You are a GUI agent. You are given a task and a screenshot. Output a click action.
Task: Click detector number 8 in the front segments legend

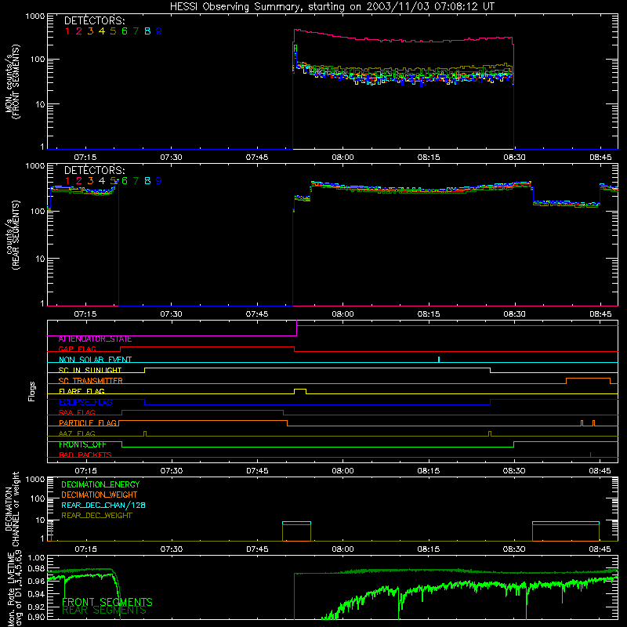click(147, 31)
